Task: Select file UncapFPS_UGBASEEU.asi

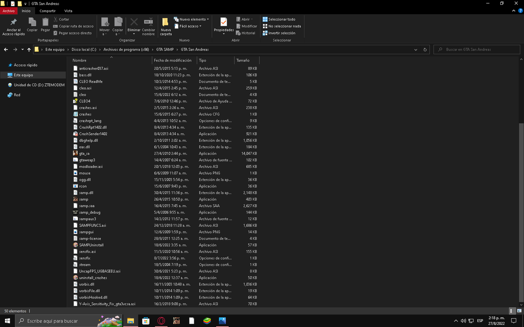Action: pos(100,271)
